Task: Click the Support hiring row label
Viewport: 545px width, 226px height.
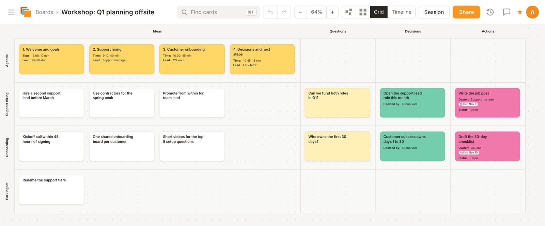Action: (7, 104)
